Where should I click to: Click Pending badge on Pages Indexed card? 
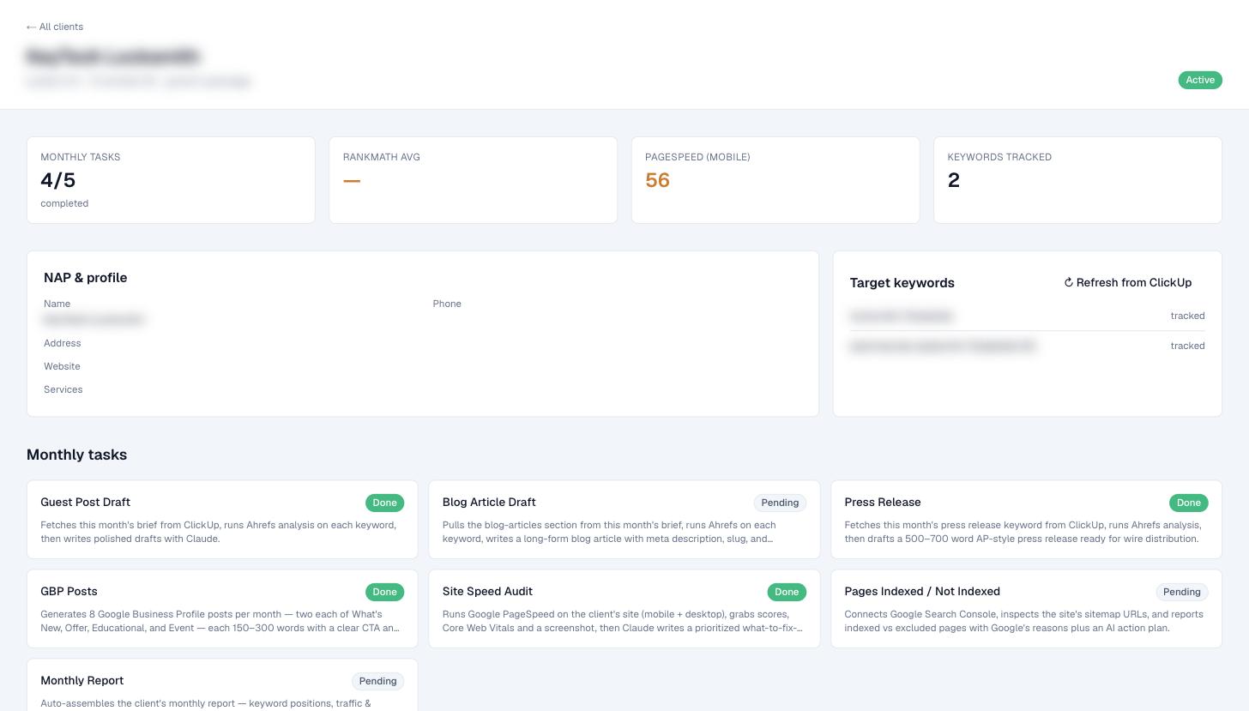tap(1181, 592)
